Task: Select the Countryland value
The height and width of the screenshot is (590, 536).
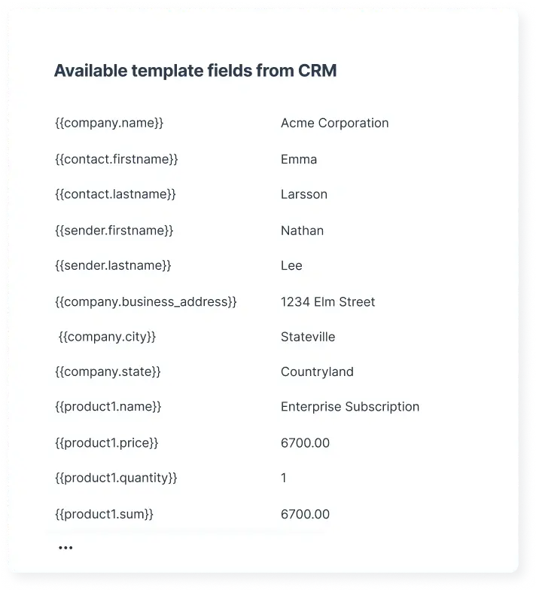Action: click(x=317, y=371)
